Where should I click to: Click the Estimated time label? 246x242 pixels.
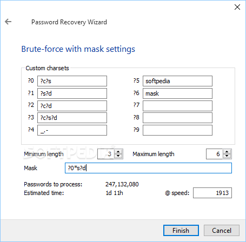pos(44,193)
